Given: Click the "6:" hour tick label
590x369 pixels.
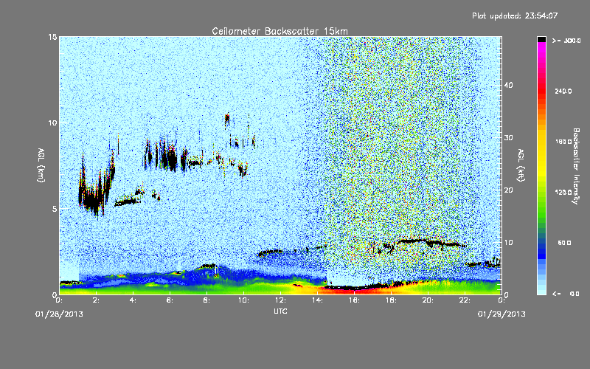Looking at the screenshot, I should 170,300.
